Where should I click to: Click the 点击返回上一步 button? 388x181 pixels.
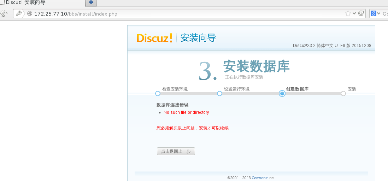(176, 151)
